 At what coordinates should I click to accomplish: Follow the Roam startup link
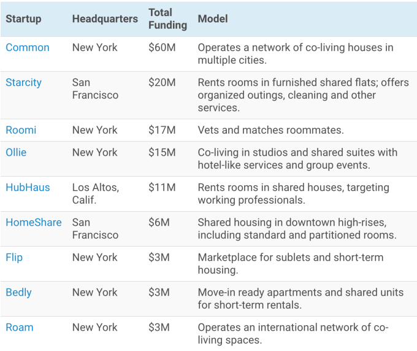[x=20, y=328]
